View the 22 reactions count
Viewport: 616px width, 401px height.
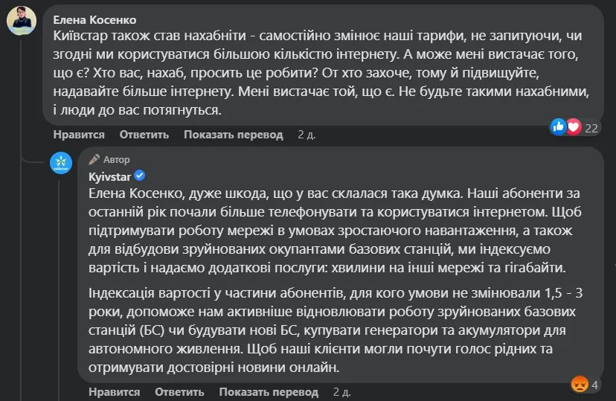(x=592, y=128)
